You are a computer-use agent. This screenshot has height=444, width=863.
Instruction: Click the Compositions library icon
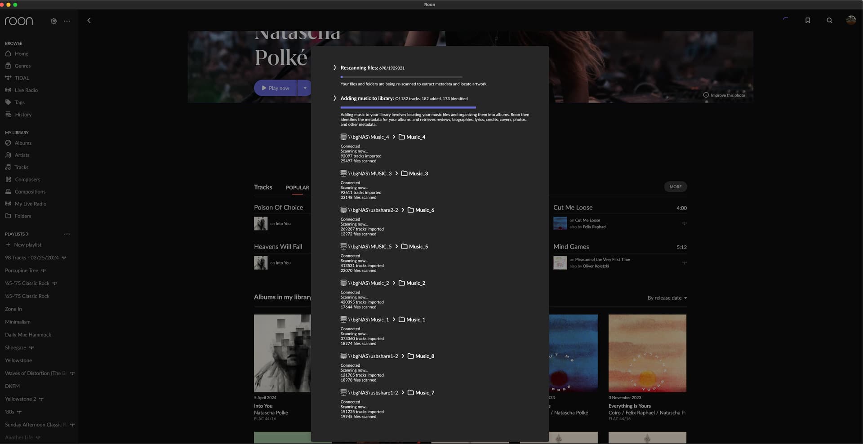click(8, 191)
